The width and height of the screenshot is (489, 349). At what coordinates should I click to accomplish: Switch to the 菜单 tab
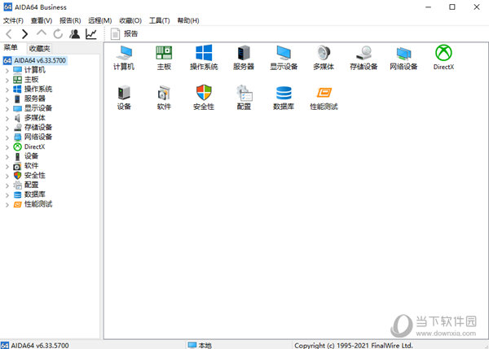(11, 48)
